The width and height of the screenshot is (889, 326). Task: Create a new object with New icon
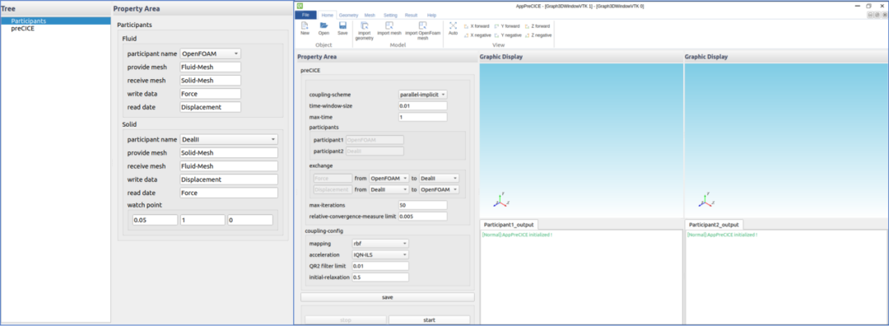click(x=305, y=26)
